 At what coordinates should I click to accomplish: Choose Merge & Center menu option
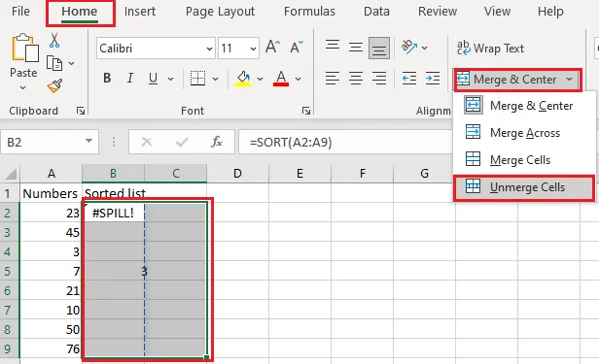524,106
